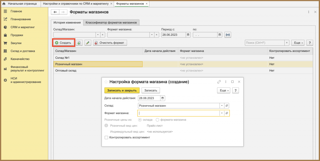Viewport: 320px width, 161px height.
Task: Click the Контролировать ассортимент column header
Action: click(290, 51)
